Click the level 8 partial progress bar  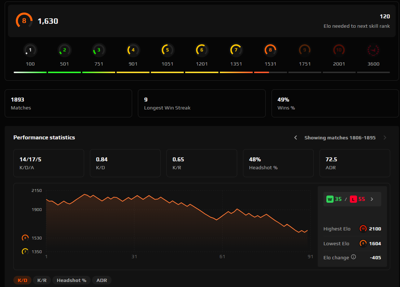[270, 72]
